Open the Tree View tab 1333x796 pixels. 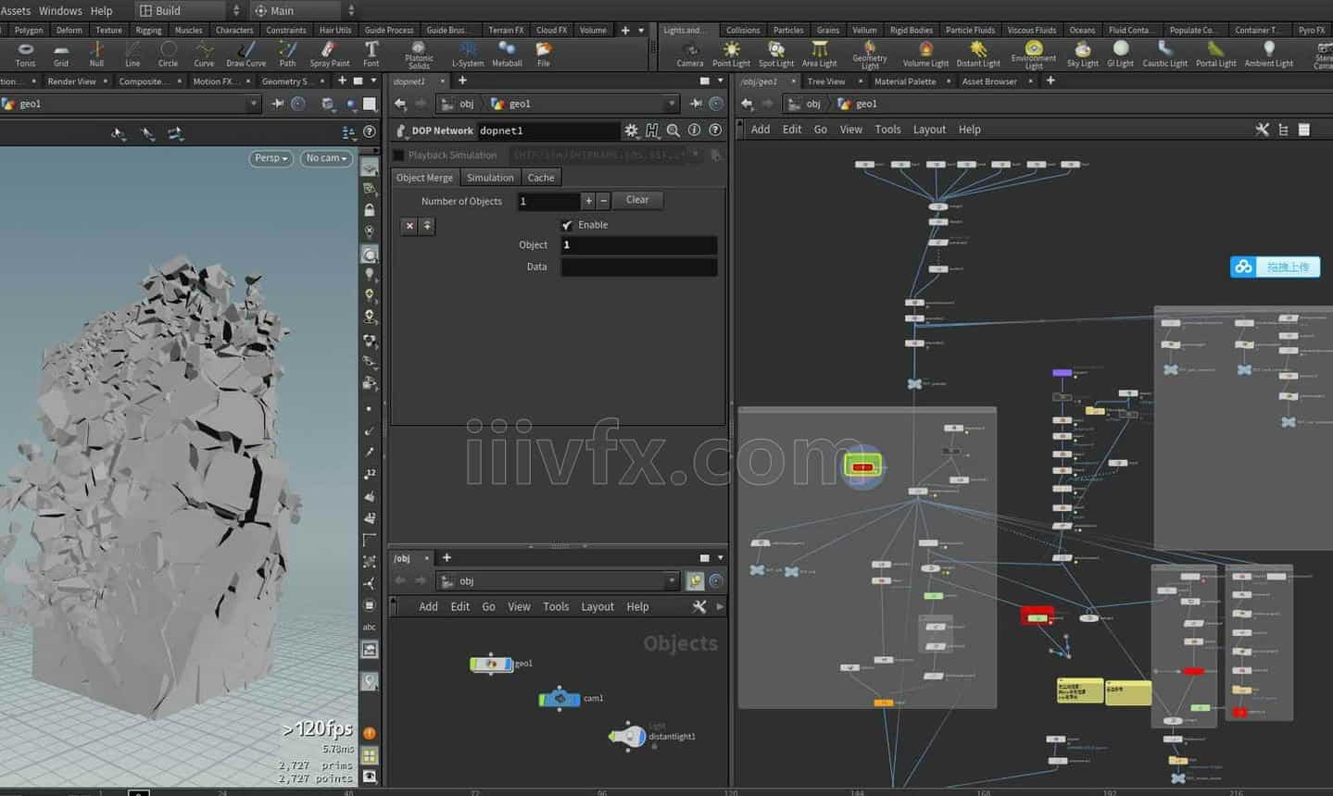click(x=825, y=81)
